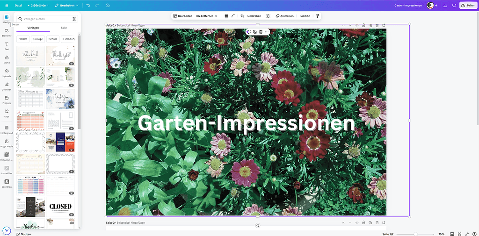Adjust the zoom slider handle
479x236 pixels.
tap(415, 234)
